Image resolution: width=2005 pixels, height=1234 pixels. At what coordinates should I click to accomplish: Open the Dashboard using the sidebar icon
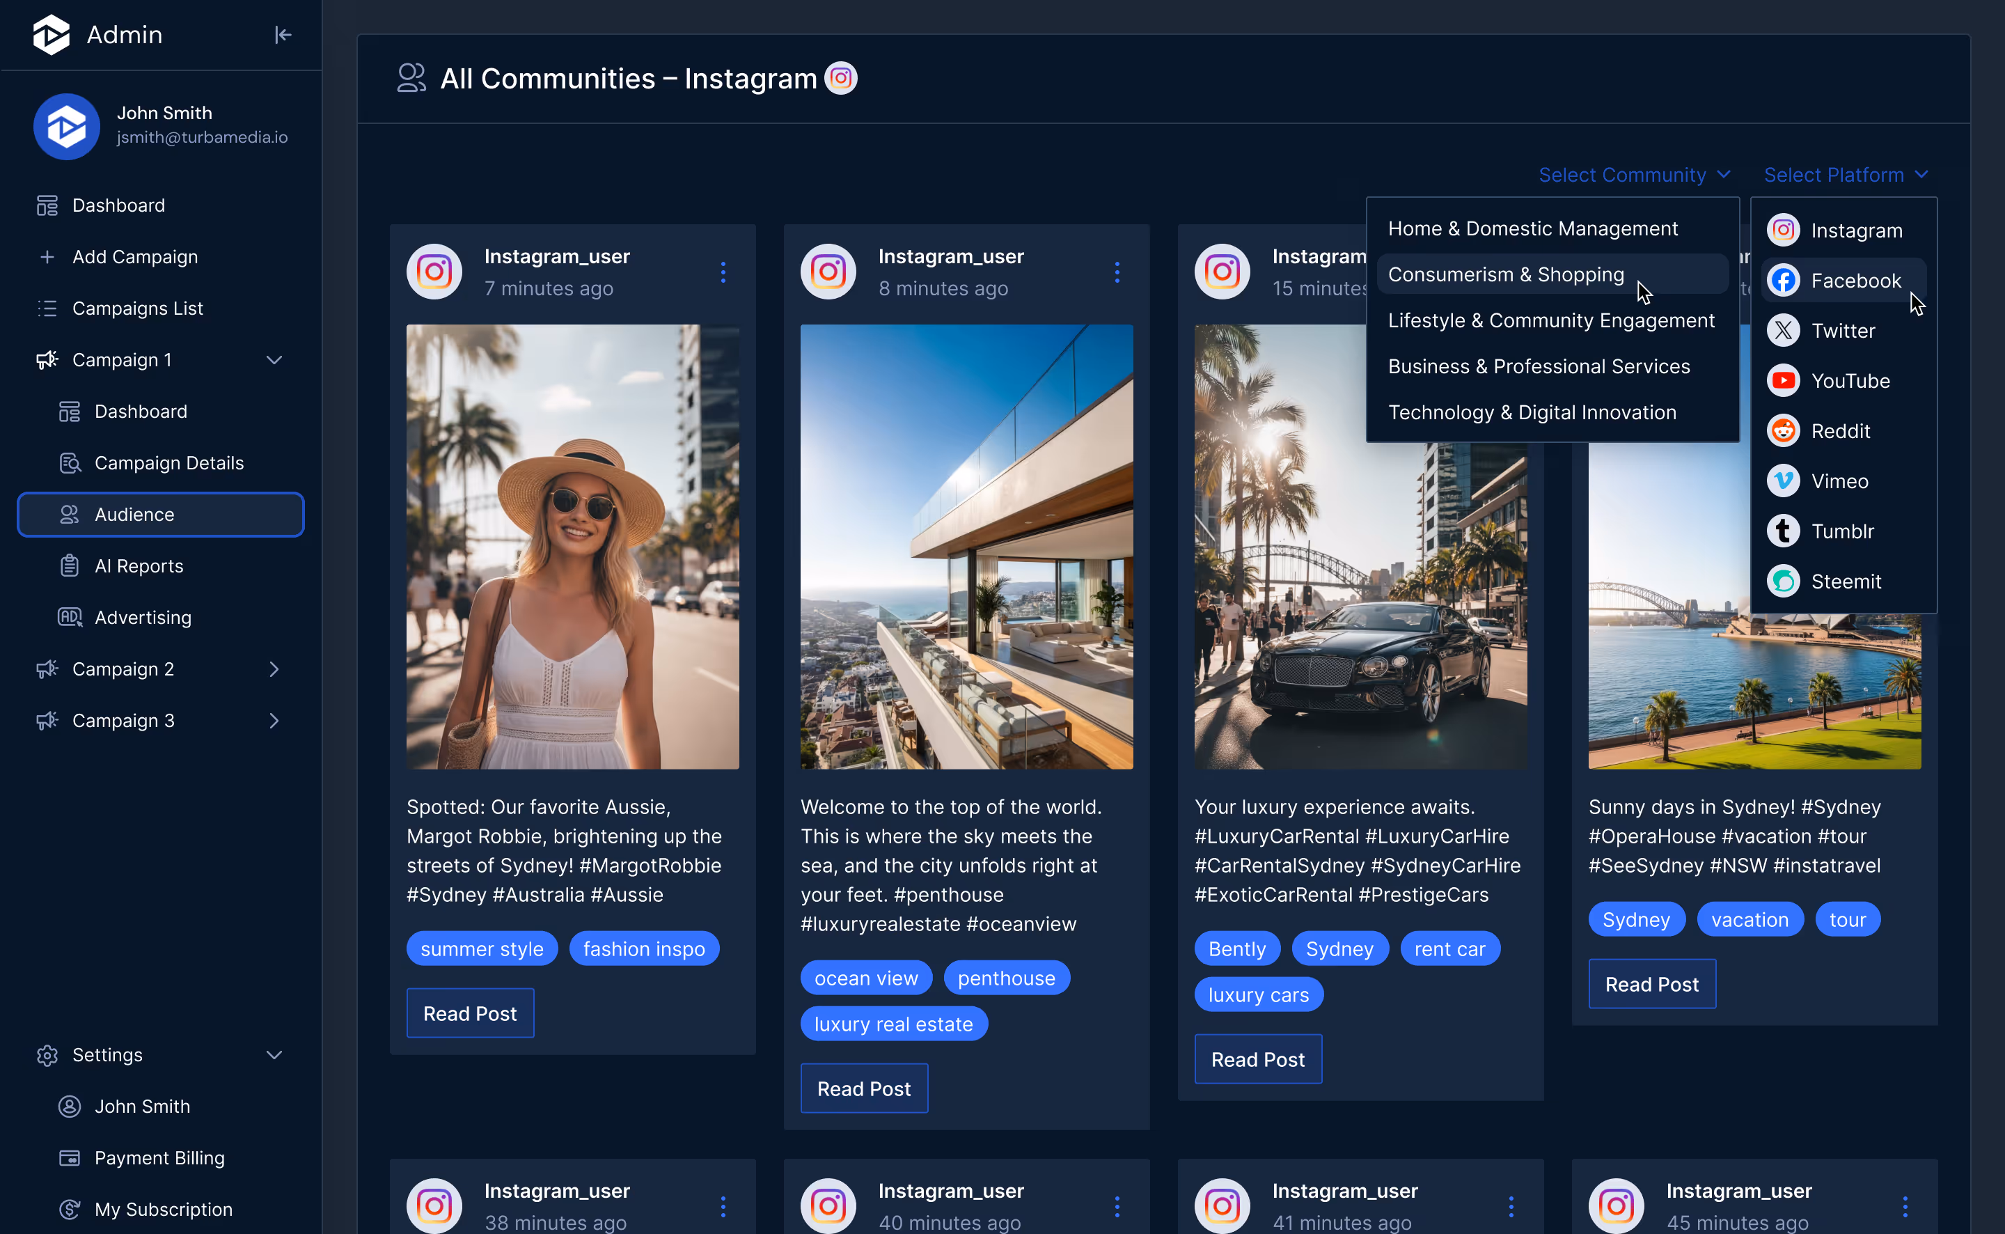click(x=47, y=205)
